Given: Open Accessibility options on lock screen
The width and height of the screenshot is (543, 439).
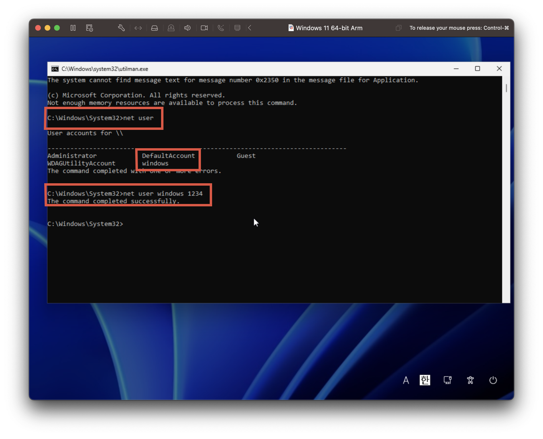Looking at the screenshot, I should (470, 380).
